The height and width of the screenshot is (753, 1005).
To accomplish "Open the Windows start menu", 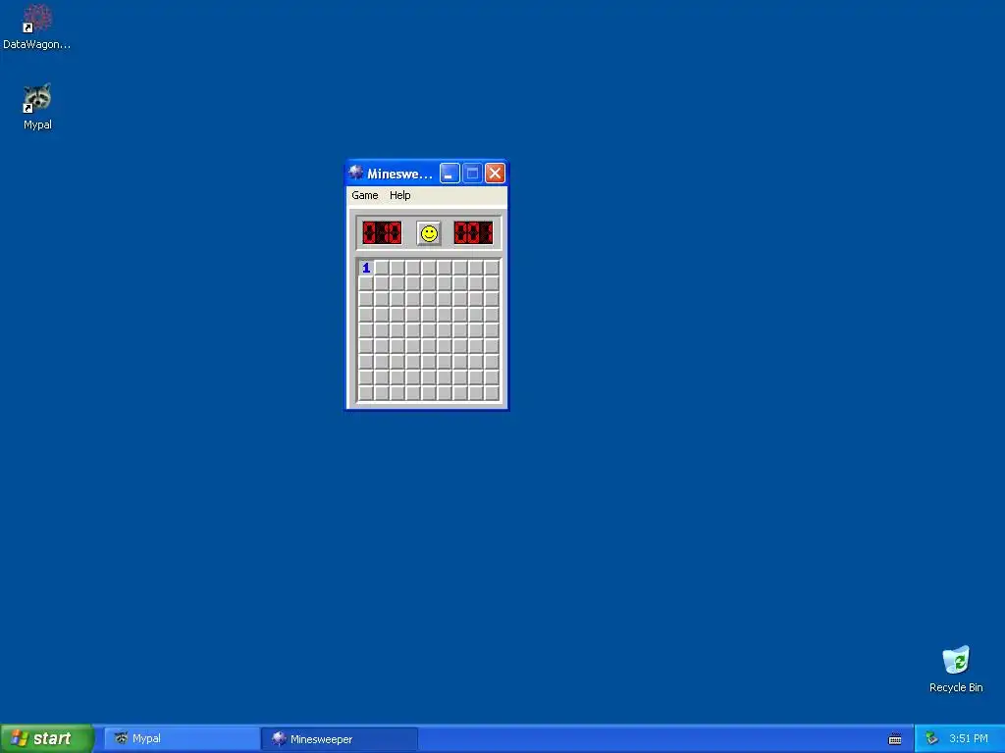I will point(47,738).
